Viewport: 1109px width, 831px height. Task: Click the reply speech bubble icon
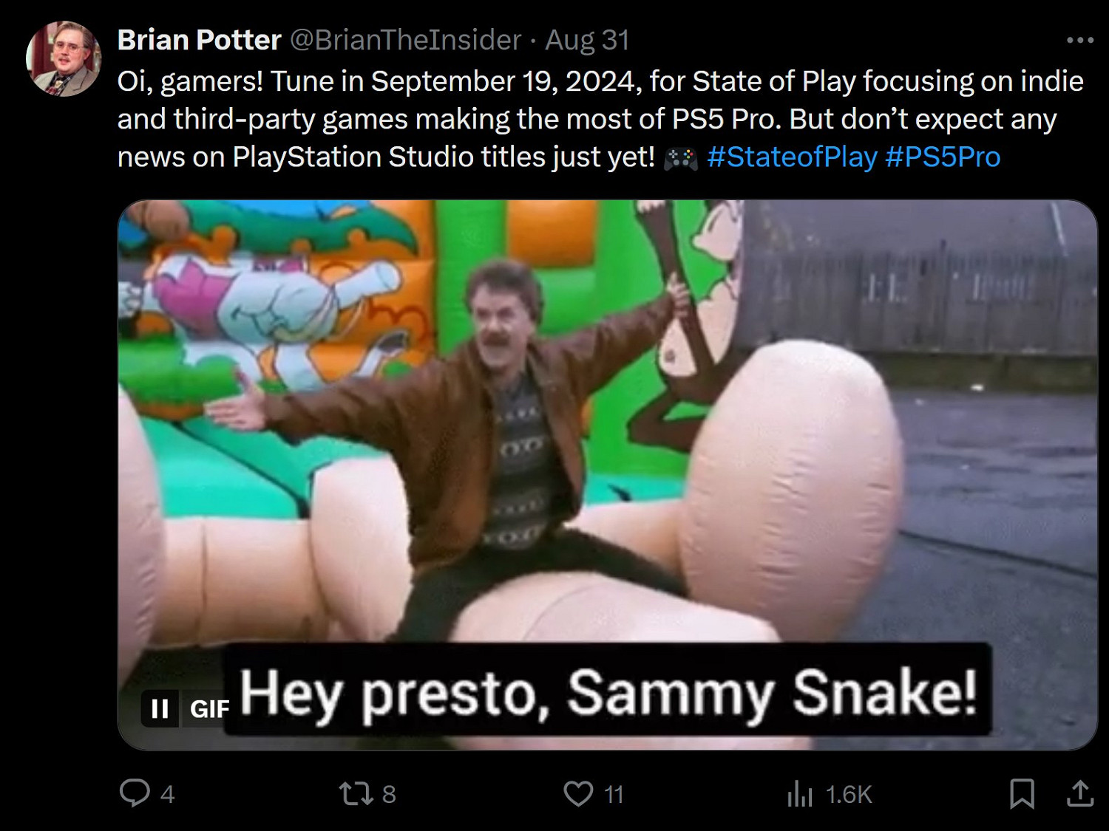(x=135, y=793)
